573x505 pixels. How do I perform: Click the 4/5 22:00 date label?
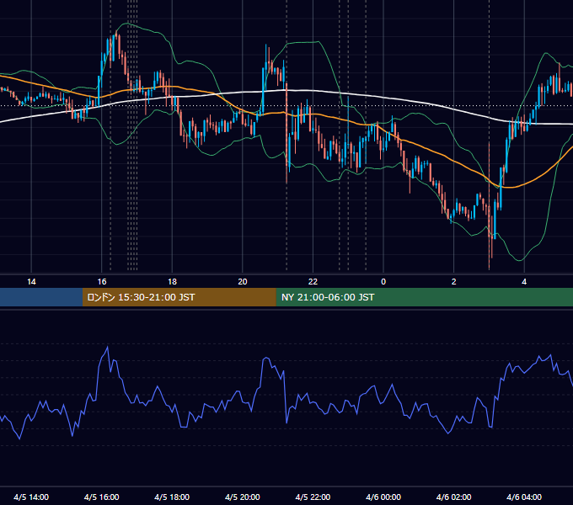pyautogui.click(x=313, y=497)
